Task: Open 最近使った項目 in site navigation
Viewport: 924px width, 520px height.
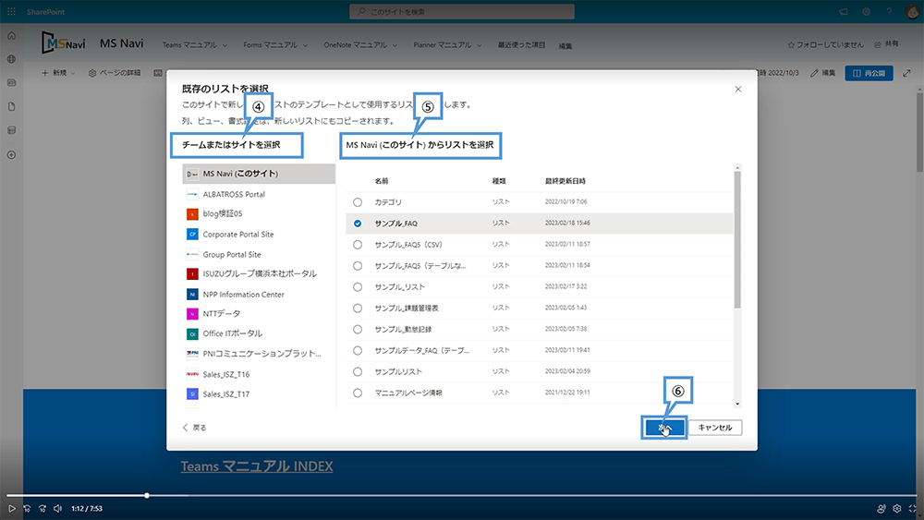Action: (521, 44)
